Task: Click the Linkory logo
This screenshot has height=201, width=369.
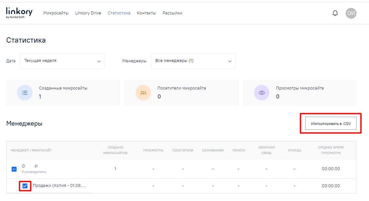Action: [19, 13]
